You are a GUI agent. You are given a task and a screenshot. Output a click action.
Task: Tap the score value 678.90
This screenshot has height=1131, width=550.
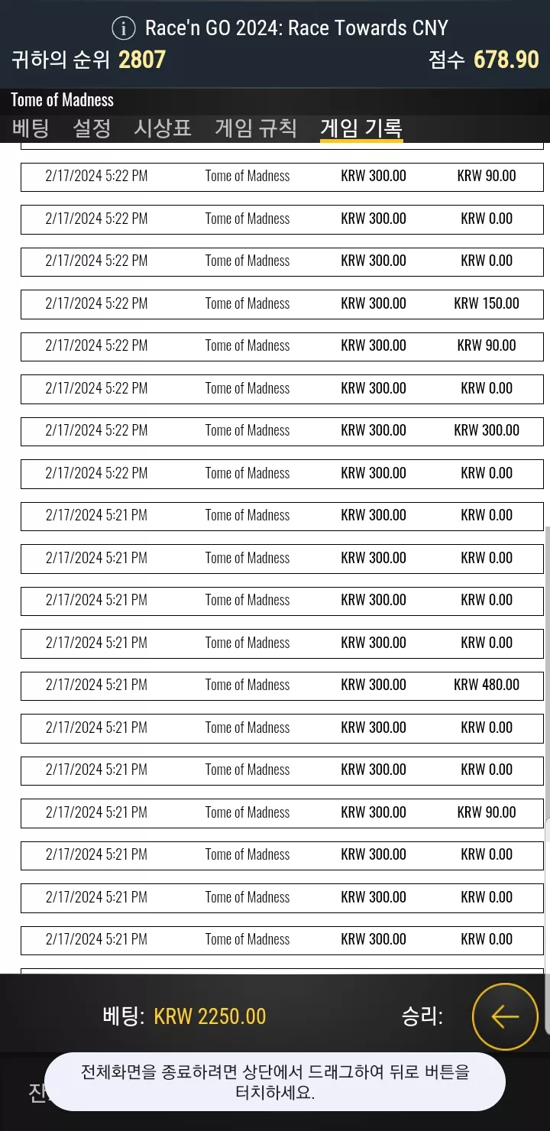point(506,60)
